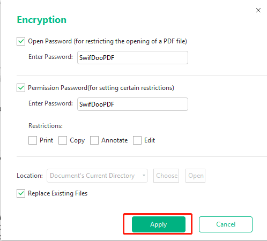Viewport: 267px width, 241px height.
Task: Click the Location label
Action: click(x=30, y=176)
